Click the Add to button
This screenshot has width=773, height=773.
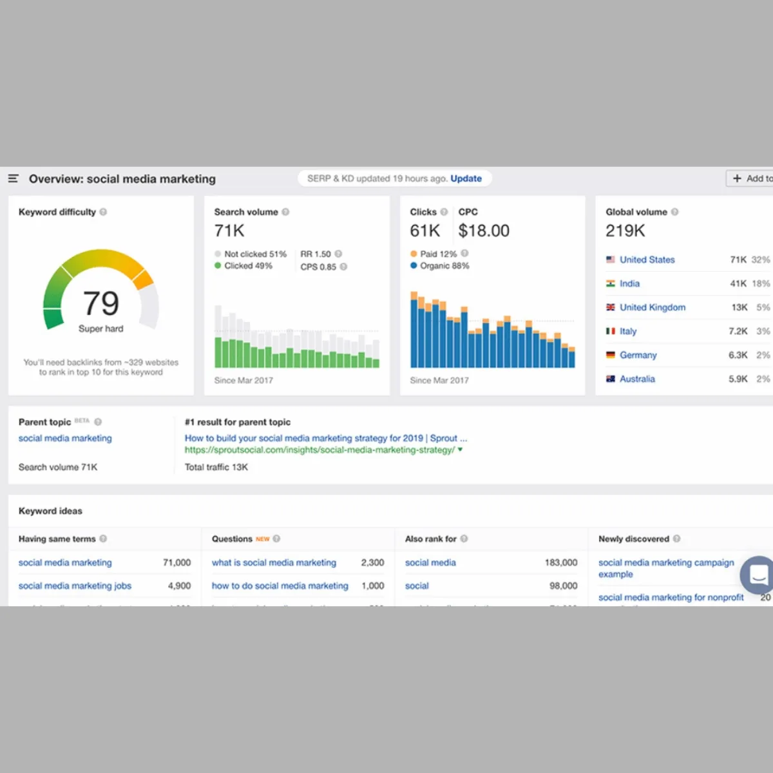(x=751, y=178)
